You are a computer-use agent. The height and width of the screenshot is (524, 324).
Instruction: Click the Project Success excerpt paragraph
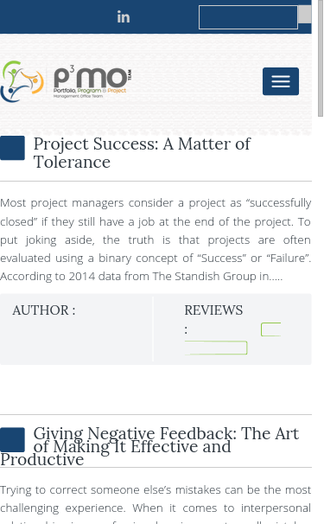pyautogui.click(x=156, y=240)
